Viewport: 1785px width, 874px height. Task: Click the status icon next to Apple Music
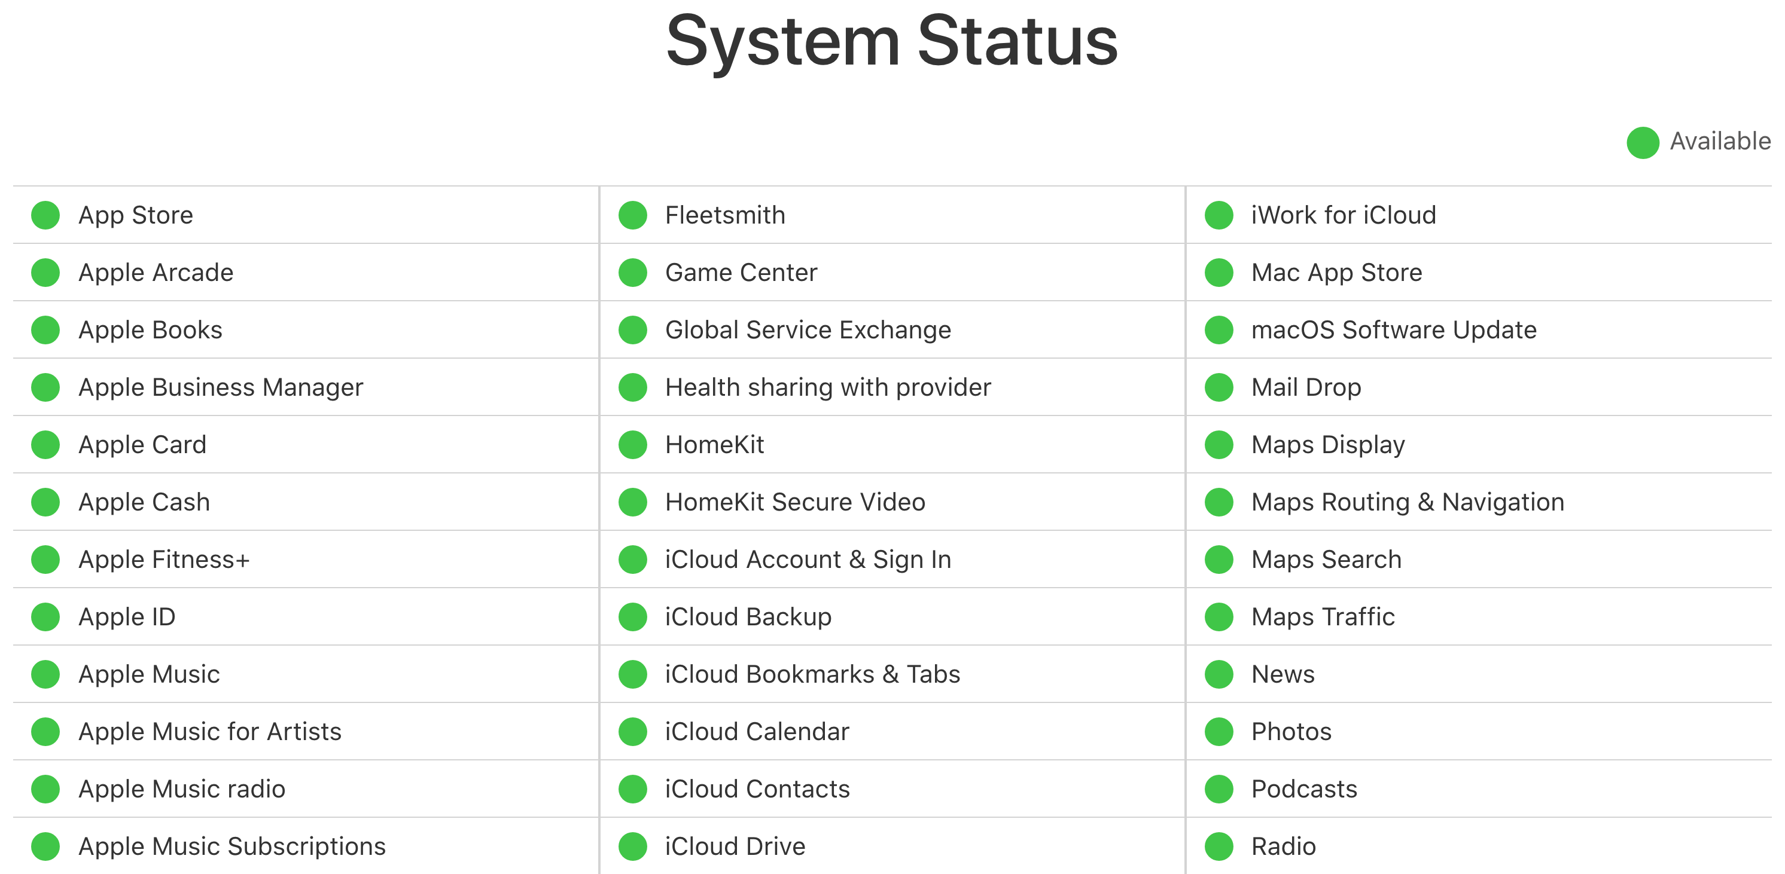[x=45, y=674]
